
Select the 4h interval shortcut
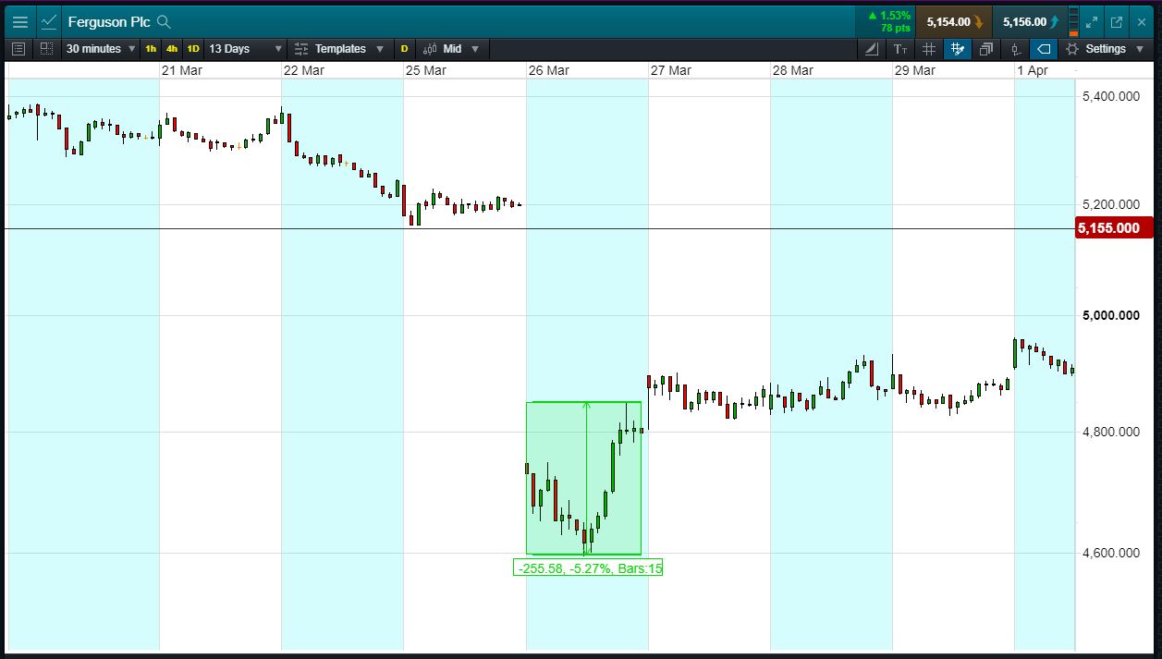coord(172,49)
